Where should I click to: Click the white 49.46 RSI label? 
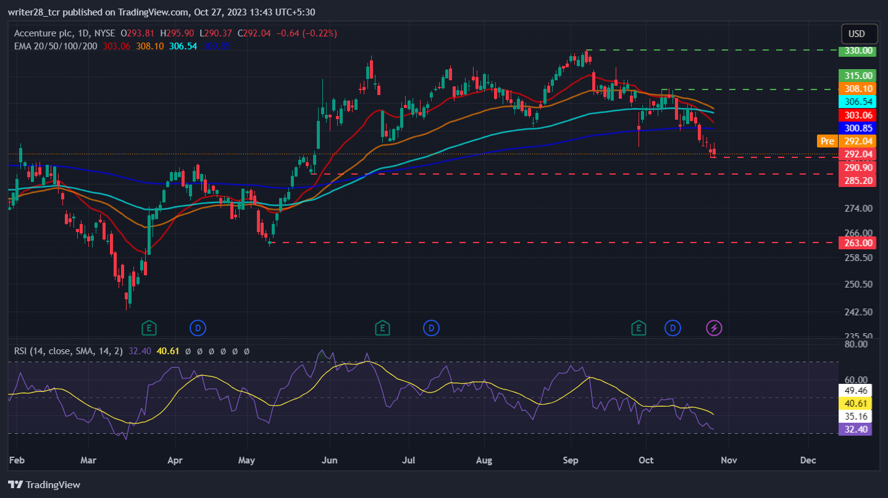(x=855, y=390)
